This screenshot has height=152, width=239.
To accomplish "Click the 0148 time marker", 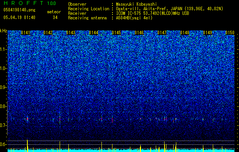I will pos(185,33).
